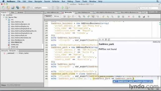Viewport: 161px width, 91px height.
Task: Run the project with green play icon
Action: click(x=63, y=8)
